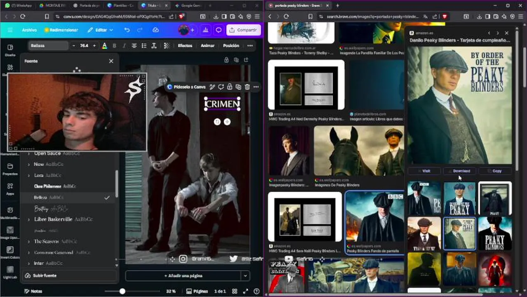The image size is (527, 297).
Task: Click Redimensionar button
Action: coord(61,30)
